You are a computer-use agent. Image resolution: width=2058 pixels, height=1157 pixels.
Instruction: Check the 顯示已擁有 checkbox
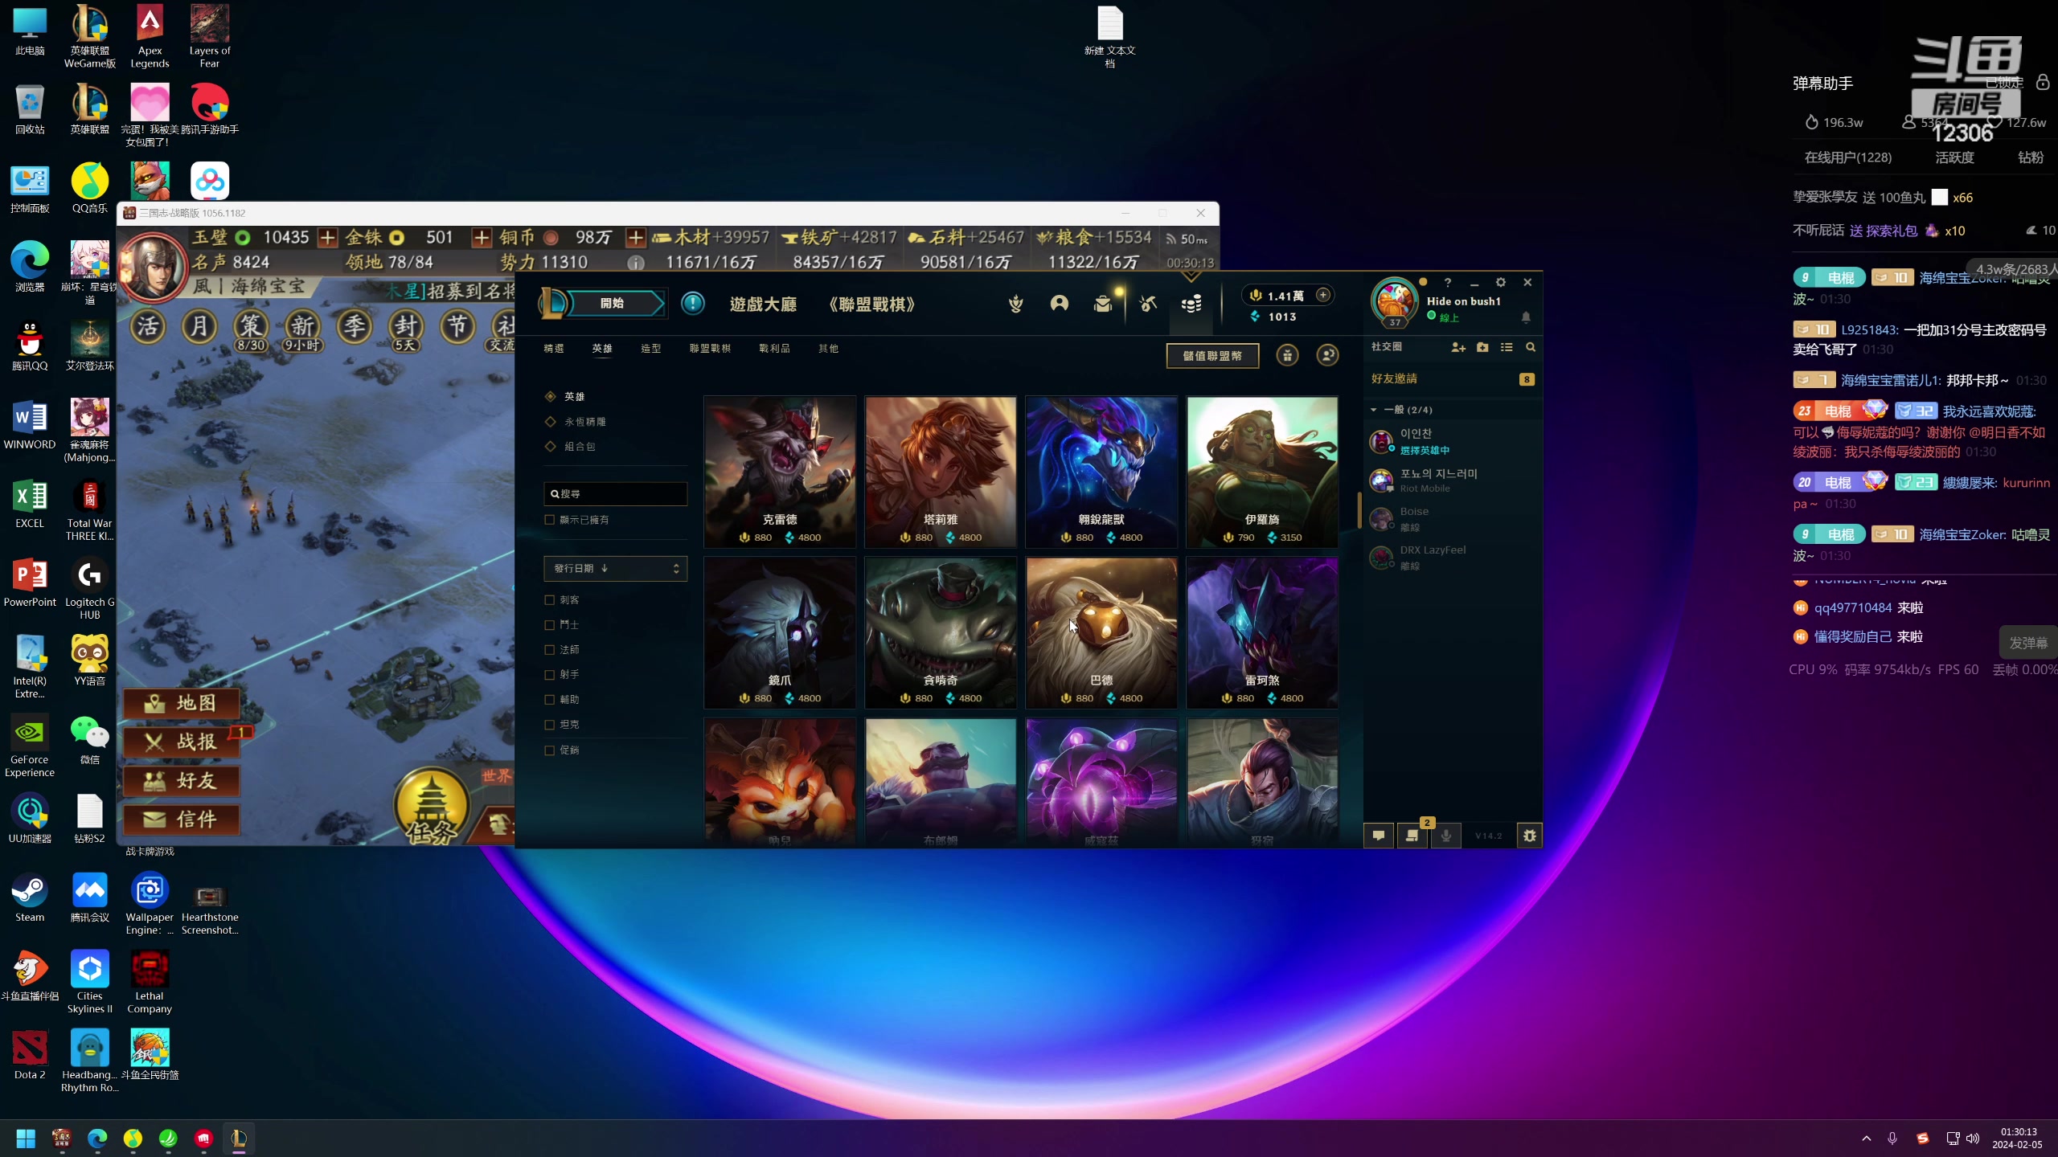click(x=550, y=520)
